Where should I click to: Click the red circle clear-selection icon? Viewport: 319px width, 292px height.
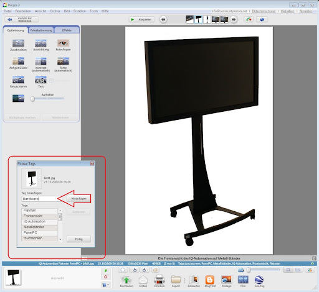[x=106, y=277]
